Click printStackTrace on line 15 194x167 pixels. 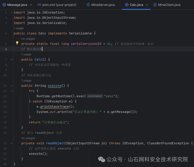point(54,107)
